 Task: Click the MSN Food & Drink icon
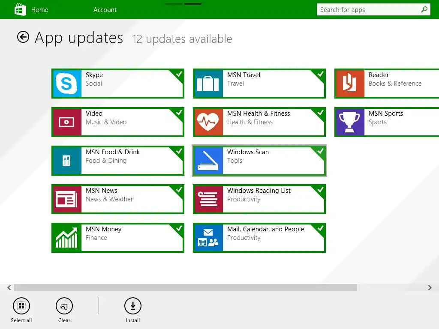click(67, 161)
